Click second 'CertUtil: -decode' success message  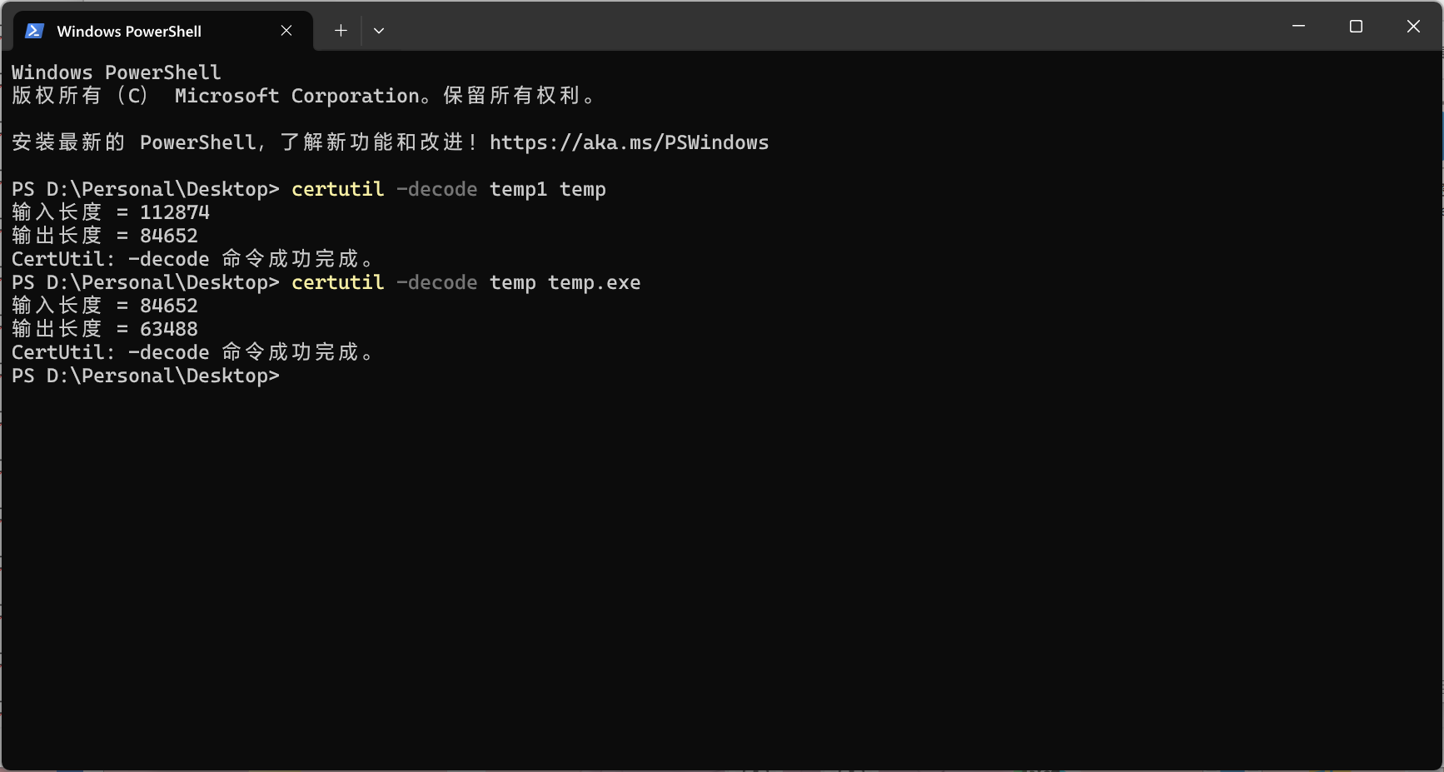(193, 352)
